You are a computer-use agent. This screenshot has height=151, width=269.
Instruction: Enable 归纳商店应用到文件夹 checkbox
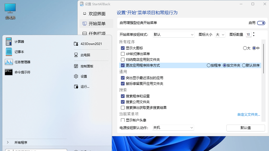(x=123, y=60)
